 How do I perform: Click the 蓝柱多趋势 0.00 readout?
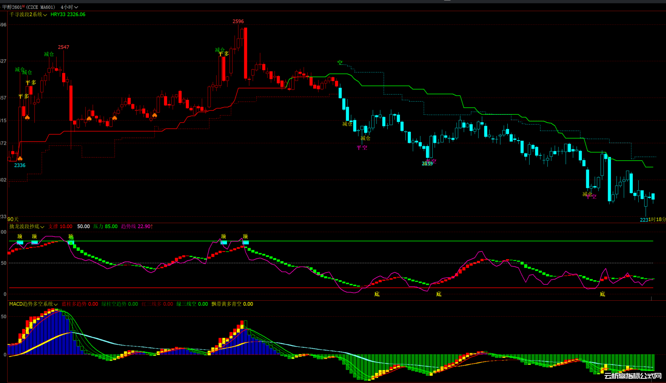click(80, 304)
